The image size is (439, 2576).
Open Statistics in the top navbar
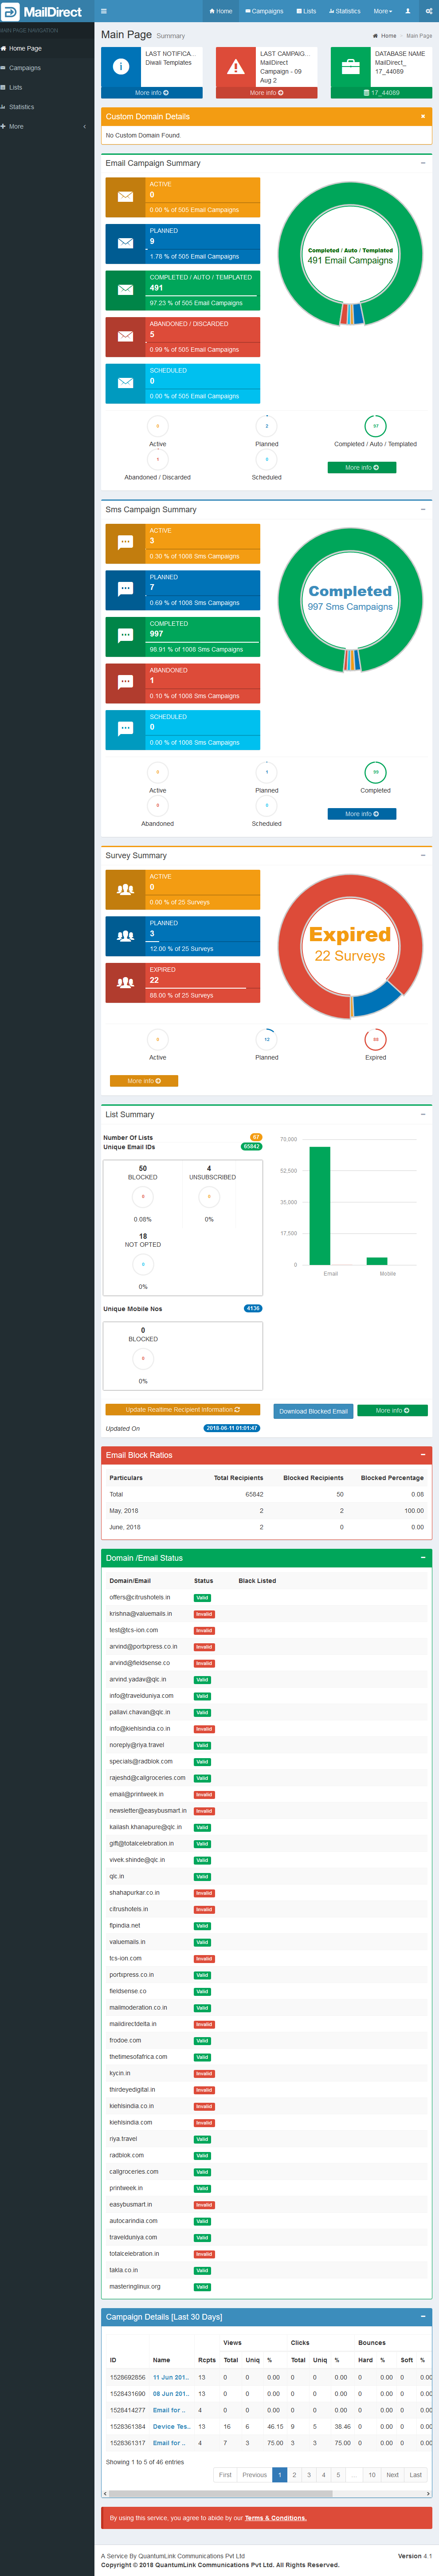tap(345, 11)
